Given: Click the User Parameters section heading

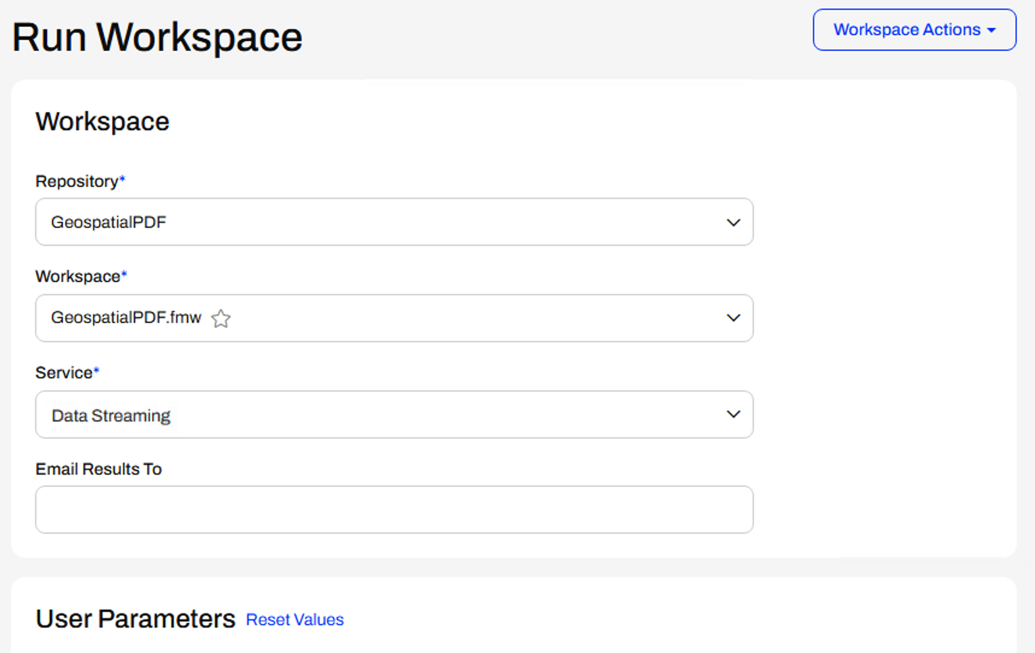Looking at the screenshot, I should [x=136, y=619].
